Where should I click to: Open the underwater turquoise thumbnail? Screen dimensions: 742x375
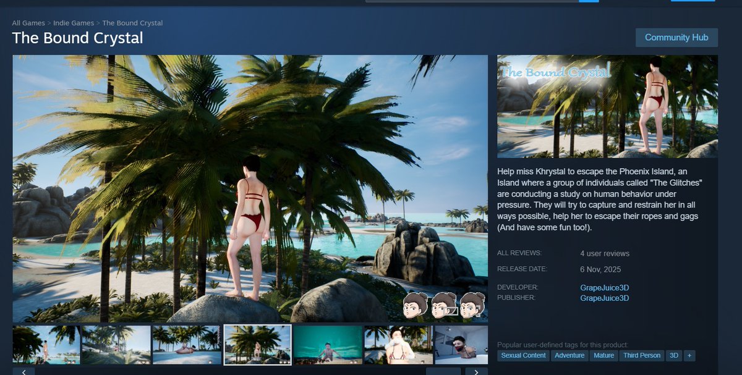[x=328, y=345]
